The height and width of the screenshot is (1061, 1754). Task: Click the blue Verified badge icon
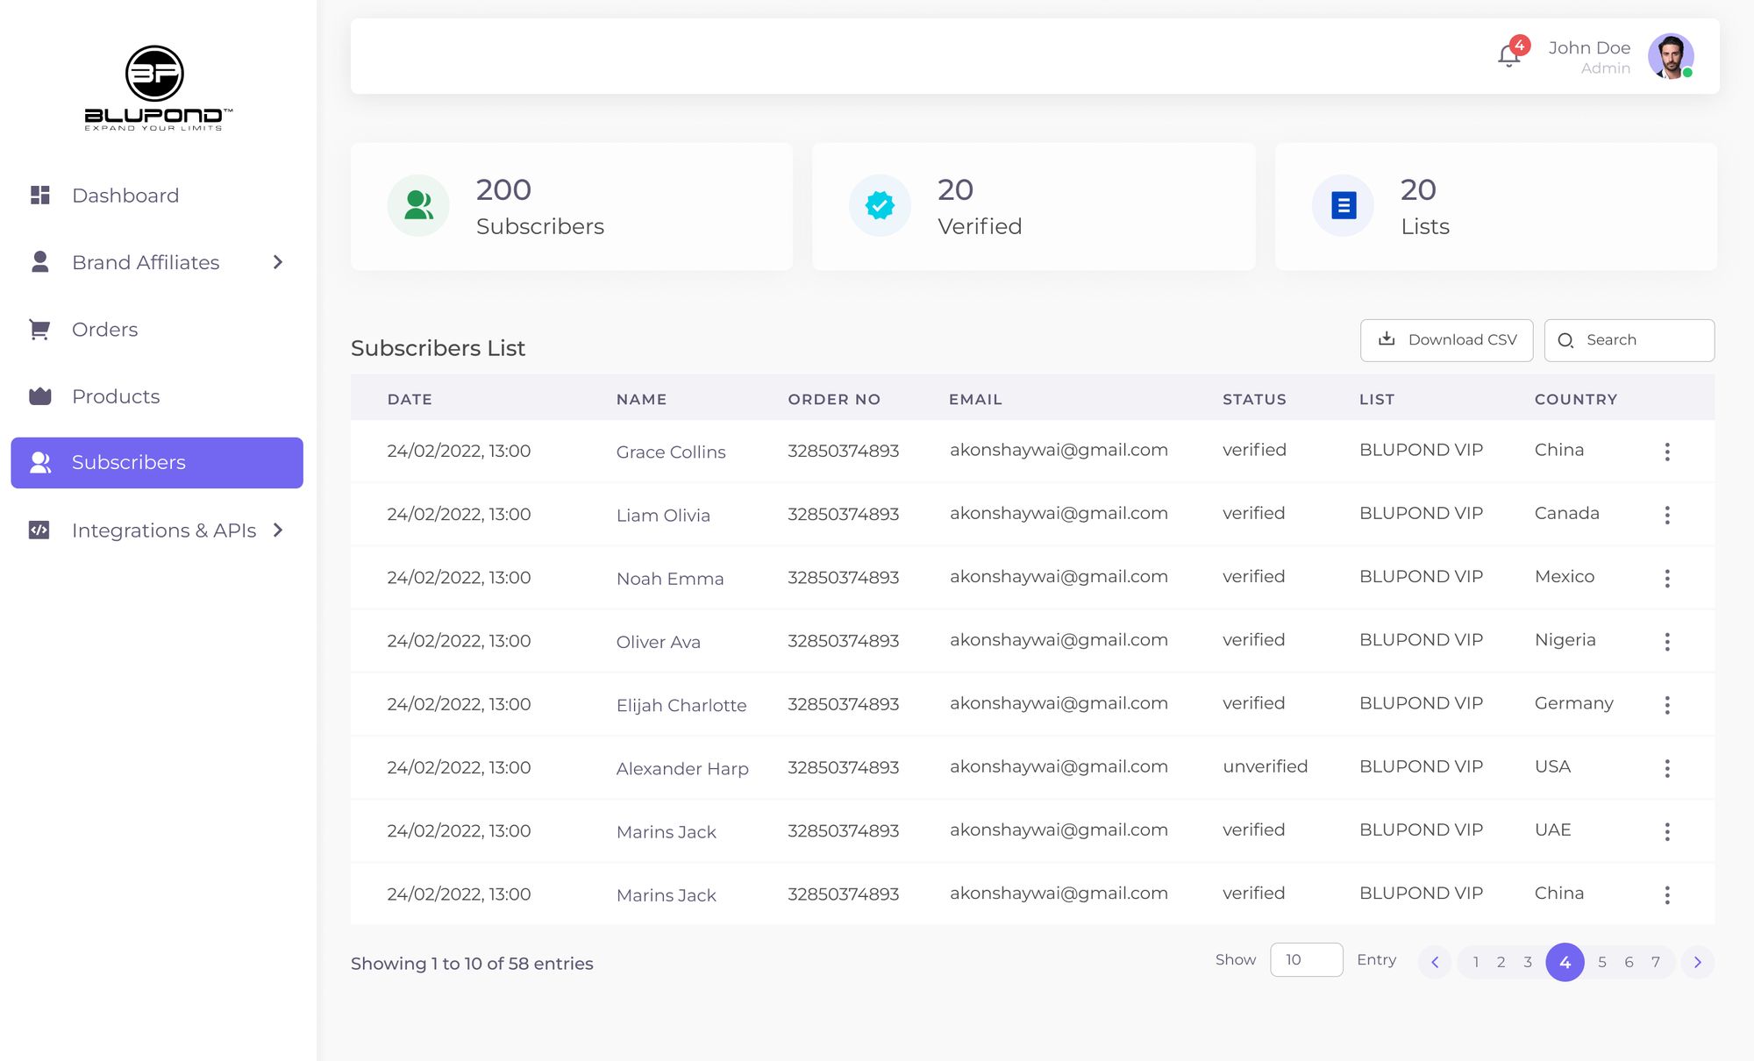pyautogui.click(x=880, y=205)
